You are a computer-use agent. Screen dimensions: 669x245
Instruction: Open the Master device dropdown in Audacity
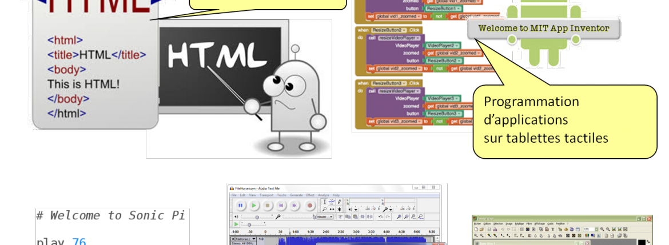pos(324,217)
